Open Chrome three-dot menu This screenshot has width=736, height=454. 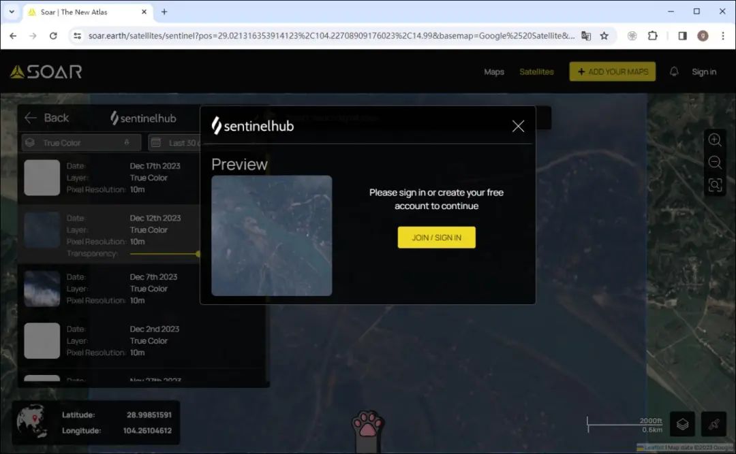[x=723, y=35]
